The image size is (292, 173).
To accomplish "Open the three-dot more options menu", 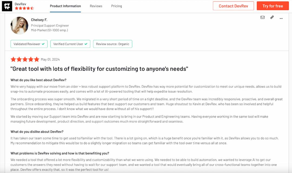I will (281, 18).
